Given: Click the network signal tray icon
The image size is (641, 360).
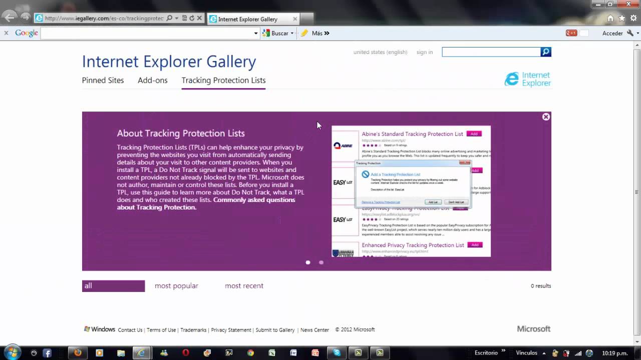Looking at the screenshot, I should (578, 353).
